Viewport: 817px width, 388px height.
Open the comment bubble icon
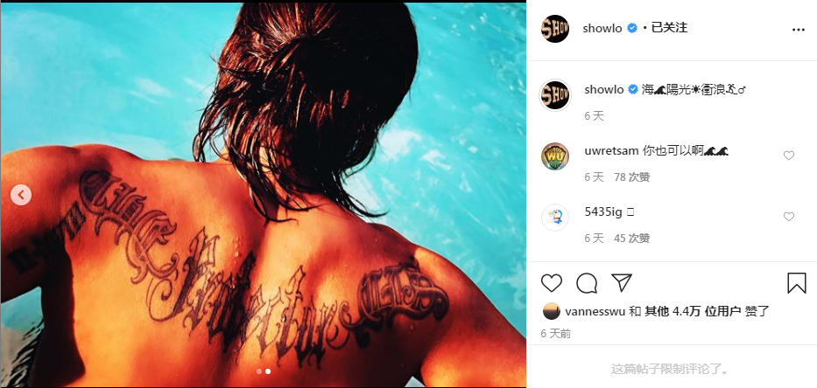(587, 283)
